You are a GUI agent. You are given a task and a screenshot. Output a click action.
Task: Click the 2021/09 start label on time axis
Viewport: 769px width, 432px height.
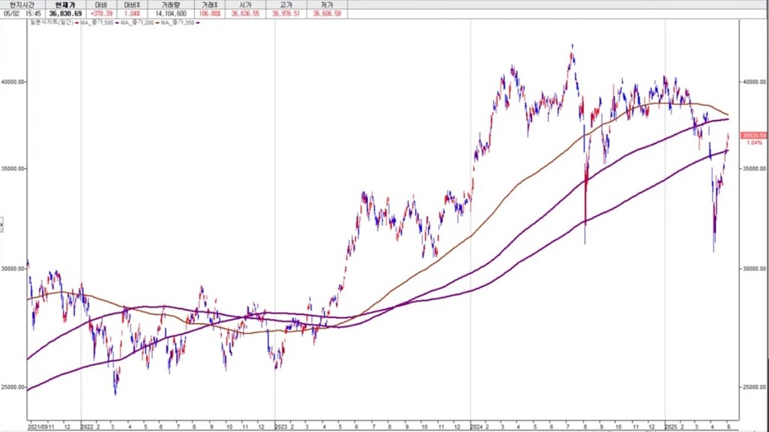(x=37, y=427)
